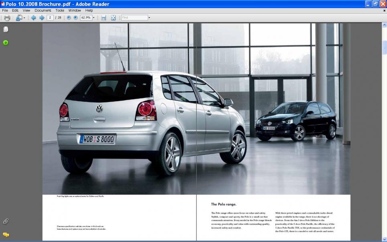The width and height of the screenshot is (387, 242).
Task: Click the 'Overseas specification vehicles' note
Action: (81, 228)
